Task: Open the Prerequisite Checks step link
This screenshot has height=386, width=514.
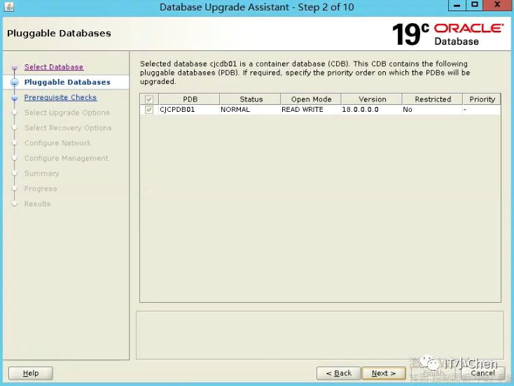Action: (x=61, y=97)
